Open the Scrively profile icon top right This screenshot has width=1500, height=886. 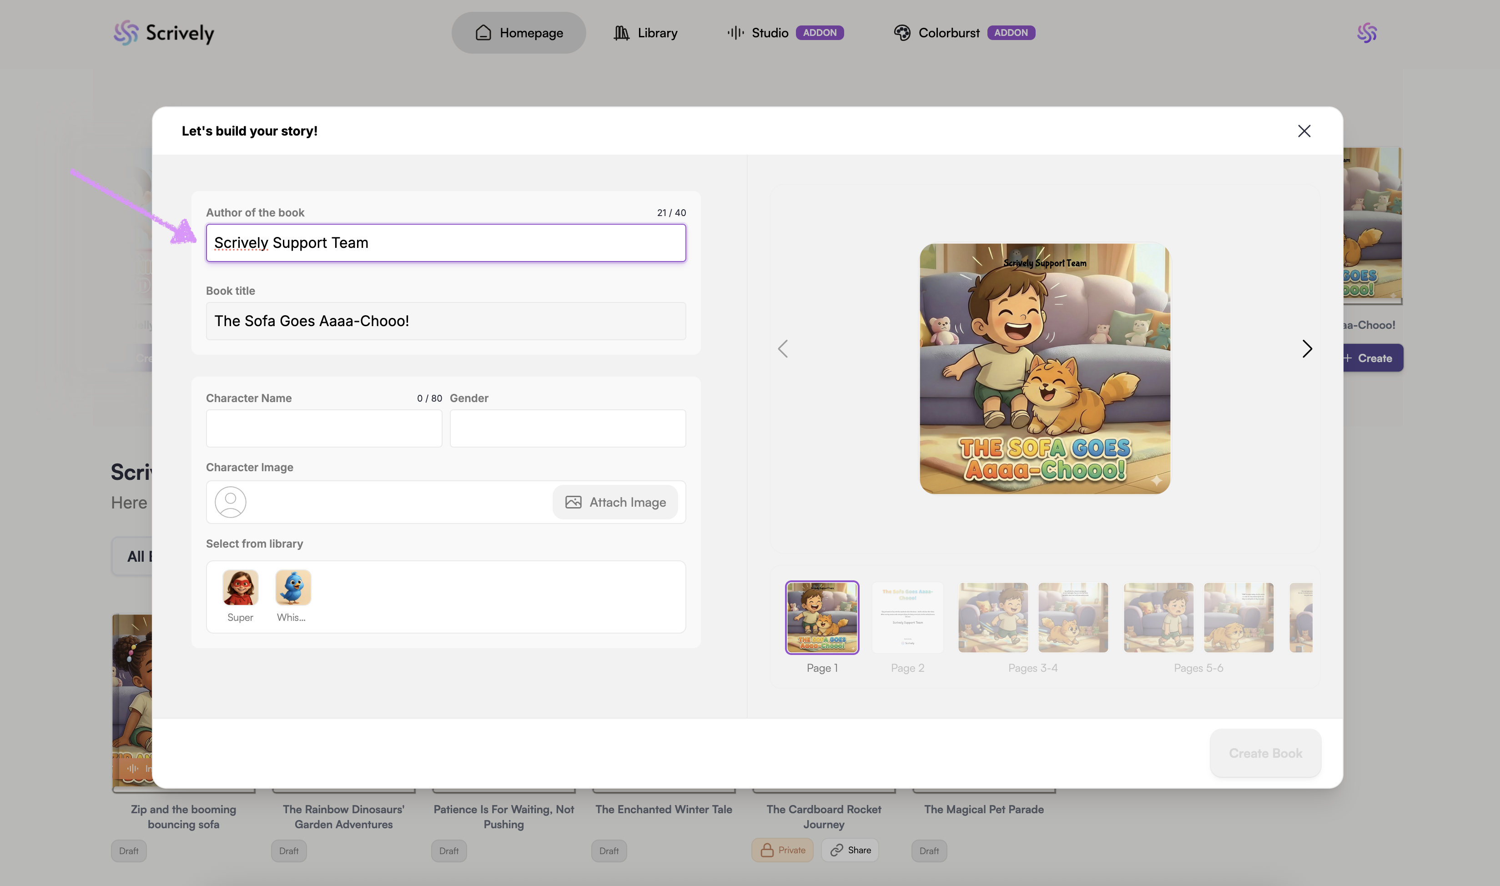tap(1366, 33)
